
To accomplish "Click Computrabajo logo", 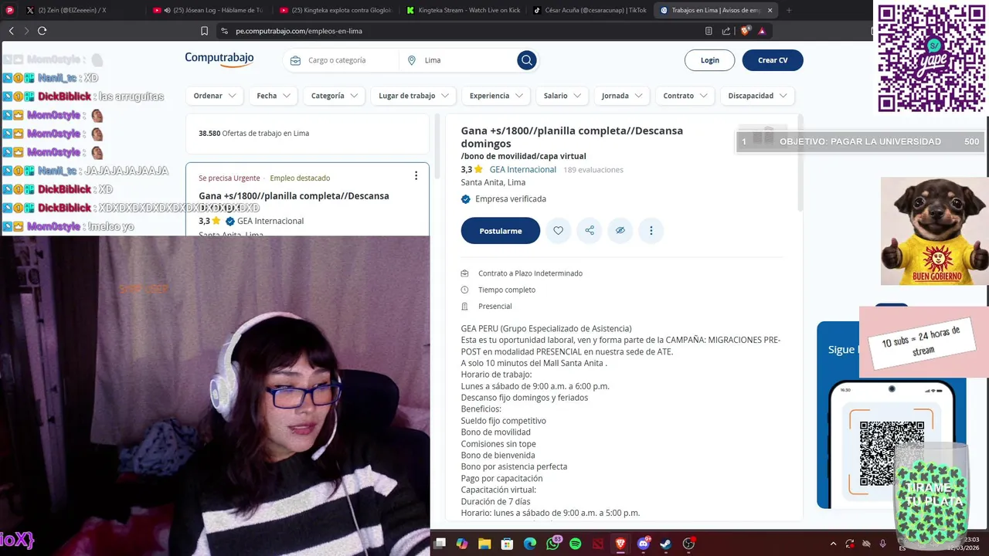I will (219, 59).
